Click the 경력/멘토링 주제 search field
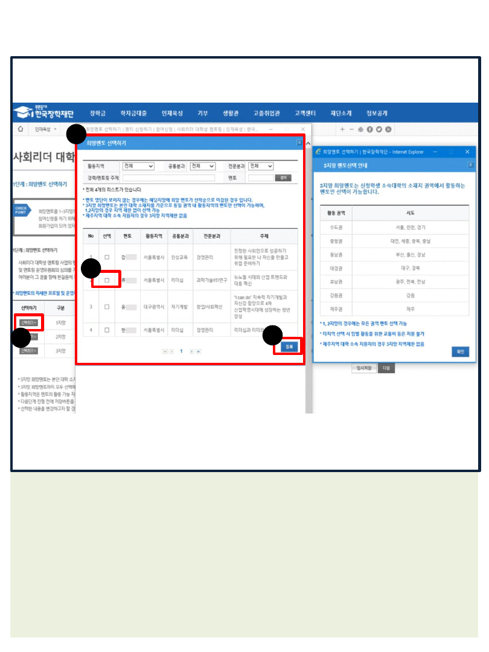Image resolution: width=489 pixels, height=652 pixels. tap(168, 177)
